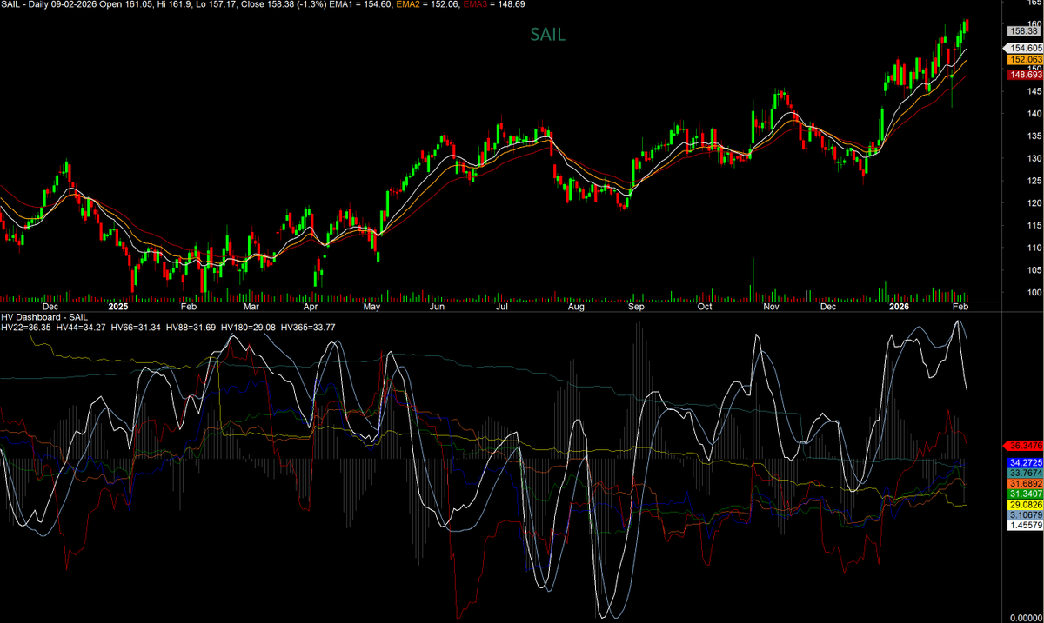The image size is (1044, 623).
Task: Click the Sep month label
Action: click(636, 307)
